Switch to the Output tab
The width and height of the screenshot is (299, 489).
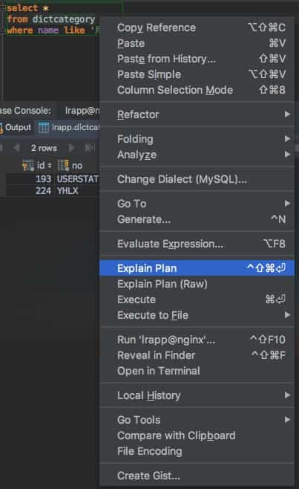point(16,127)
